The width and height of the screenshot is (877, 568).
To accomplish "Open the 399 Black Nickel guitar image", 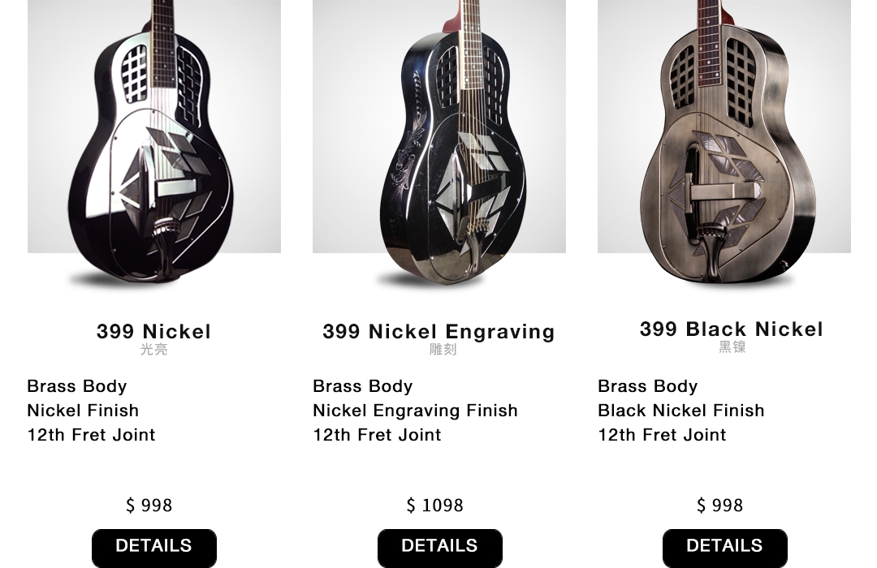I will click(724, 143).
